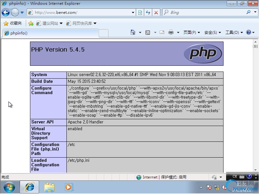Expand the Print options dropdown arrow
This screenshot has height=194, width=259.
[178, 33]
